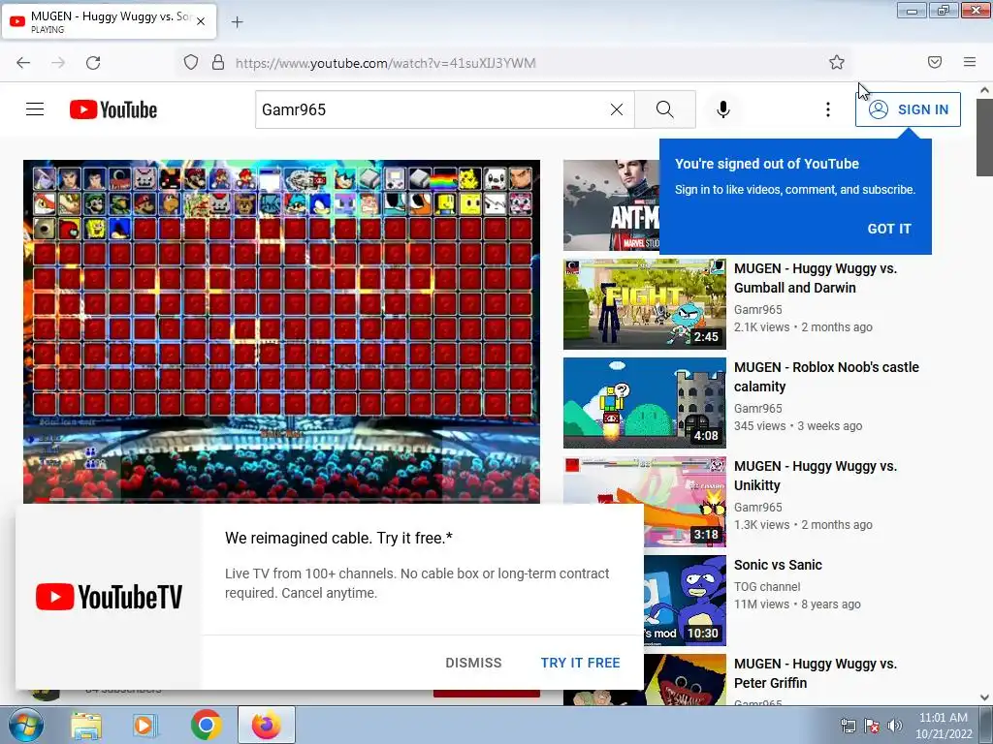The image size is (993, 744).
Task: Click '345 views • 3 weeks ago' text
Action: click(x=798, y=426)
